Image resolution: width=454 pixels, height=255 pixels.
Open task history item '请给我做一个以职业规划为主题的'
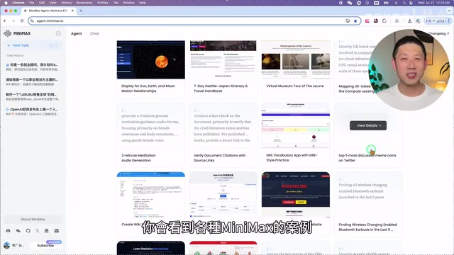tap(33, 82)
